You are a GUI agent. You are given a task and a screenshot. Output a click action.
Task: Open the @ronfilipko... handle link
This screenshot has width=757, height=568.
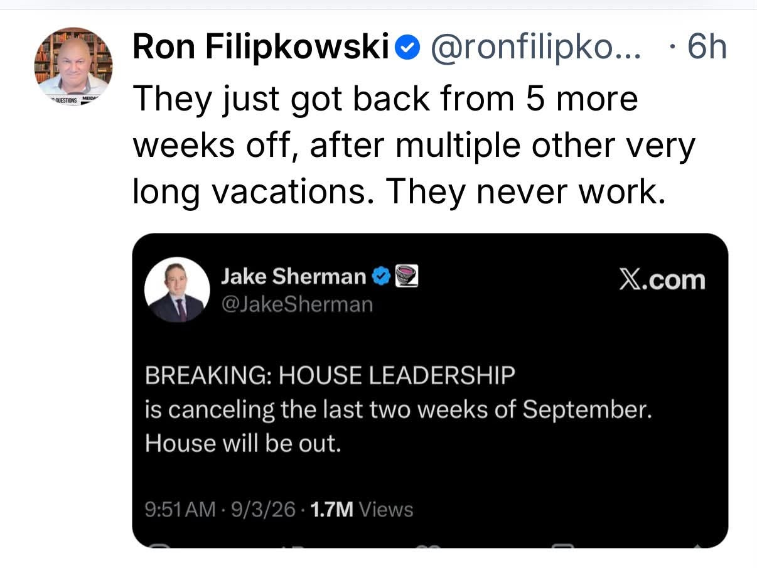[534, 48]
